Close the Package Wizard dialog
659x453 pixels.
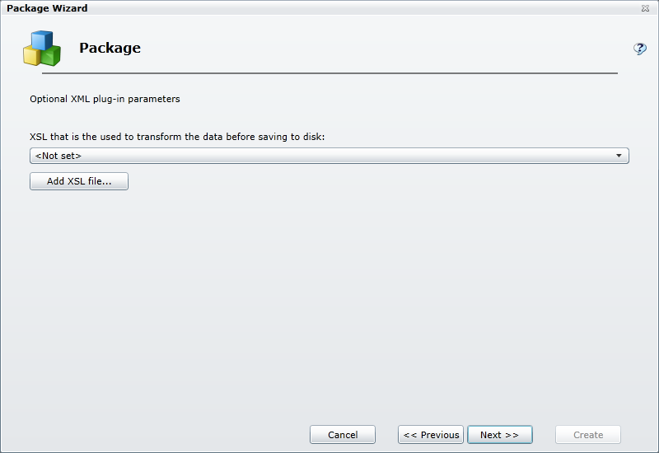pos(644,8)
